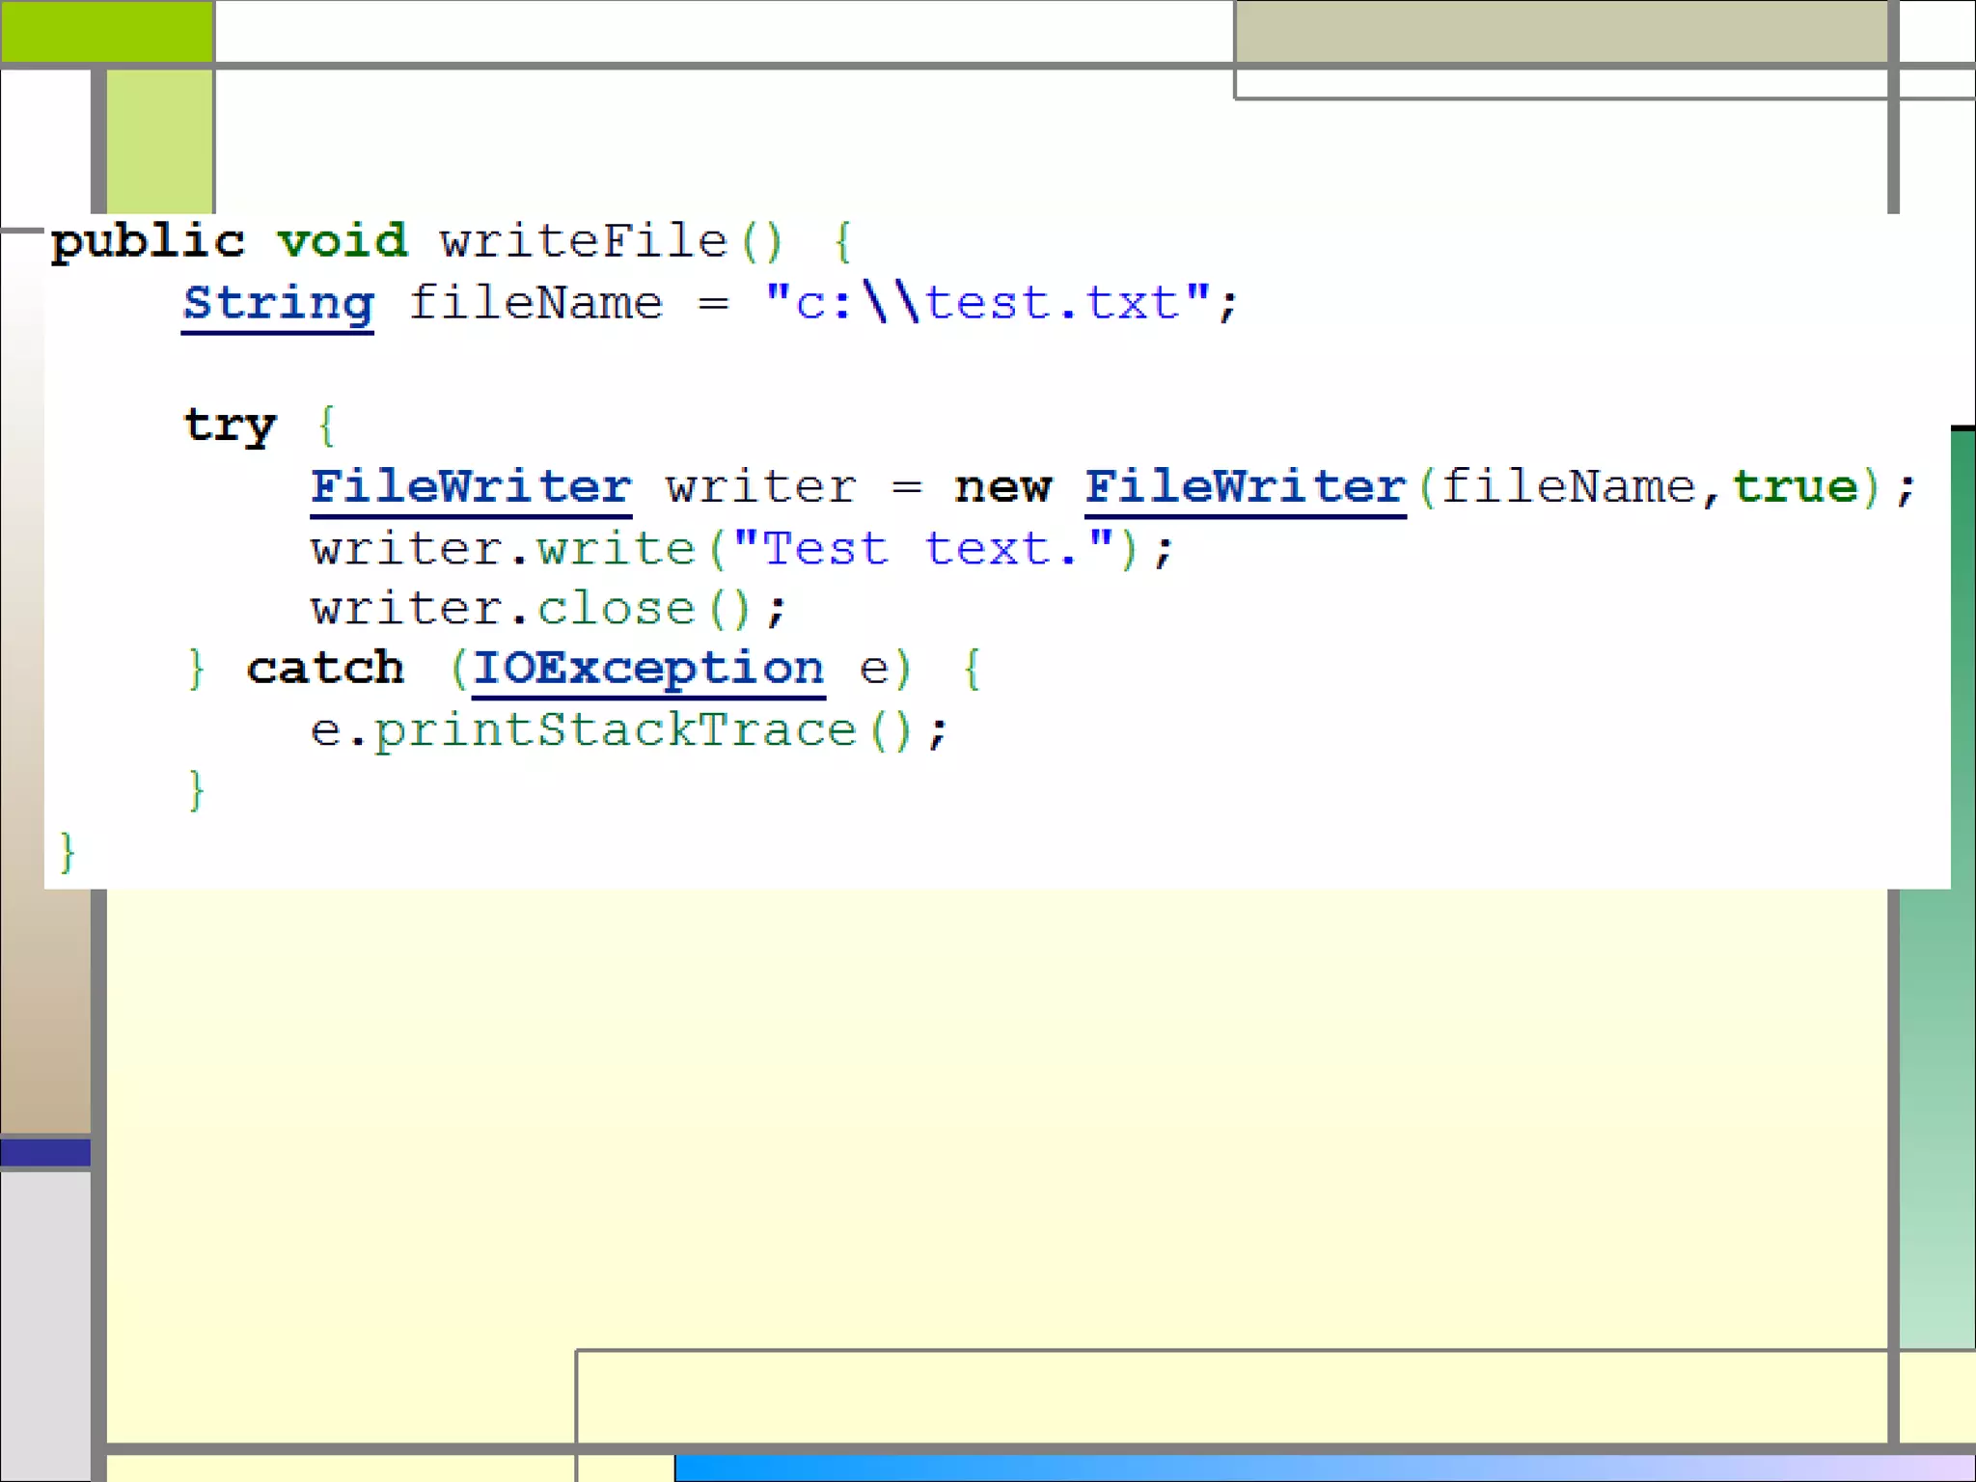Select the 'catch' keyword
The height and width of the screenshot is (1482, 1976).
coord(325,669)
